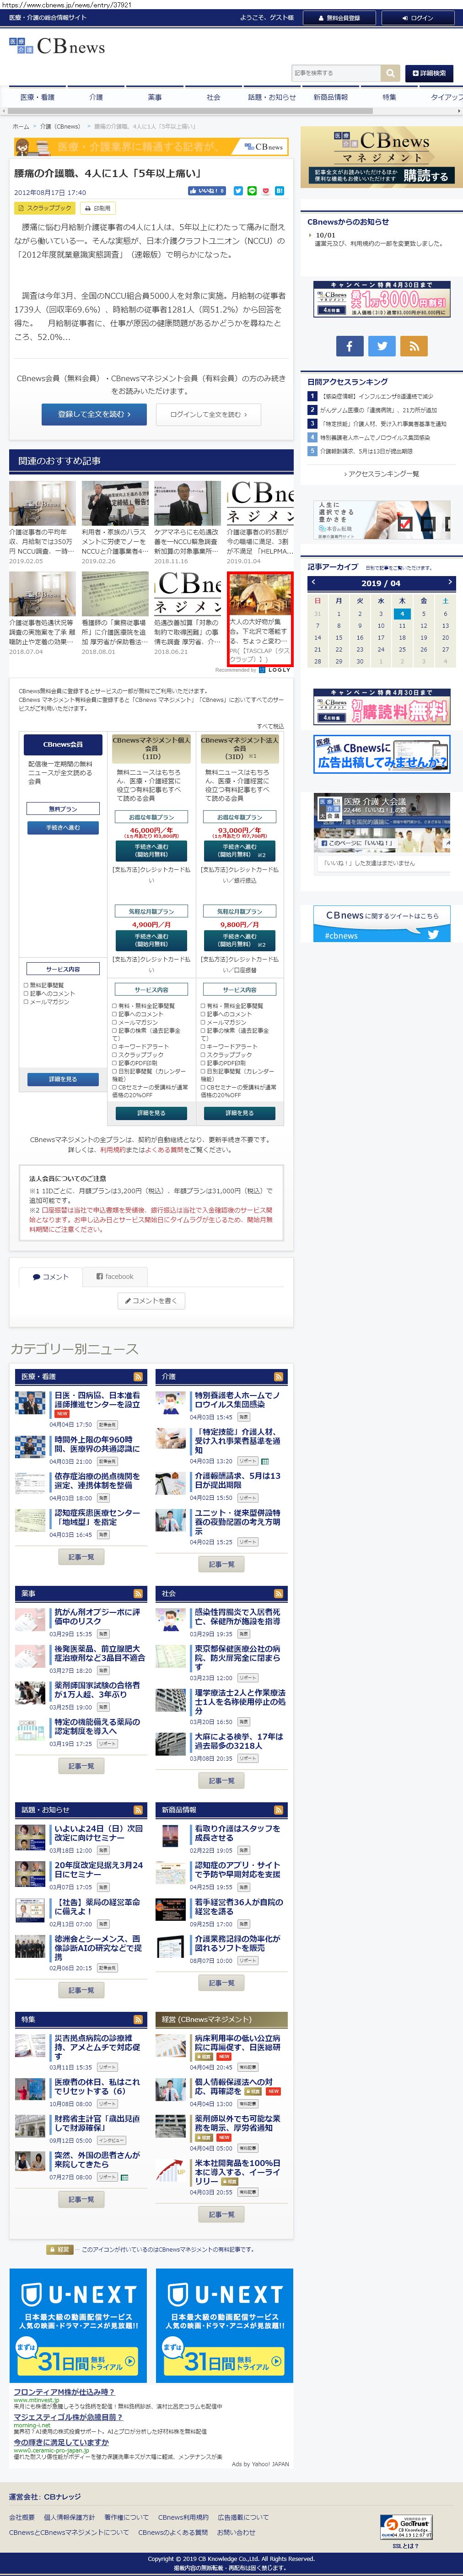Viewport: 463px width, 2576px height.
Task: Click RSS icon for 新商品情報 category
Action: [279, 1810]
